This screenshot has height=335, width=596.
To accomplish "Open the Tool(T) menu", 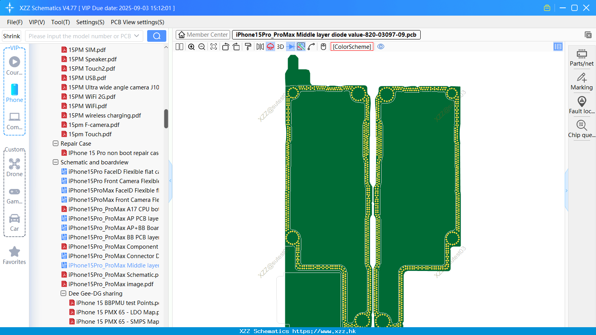I will [61, 22].
